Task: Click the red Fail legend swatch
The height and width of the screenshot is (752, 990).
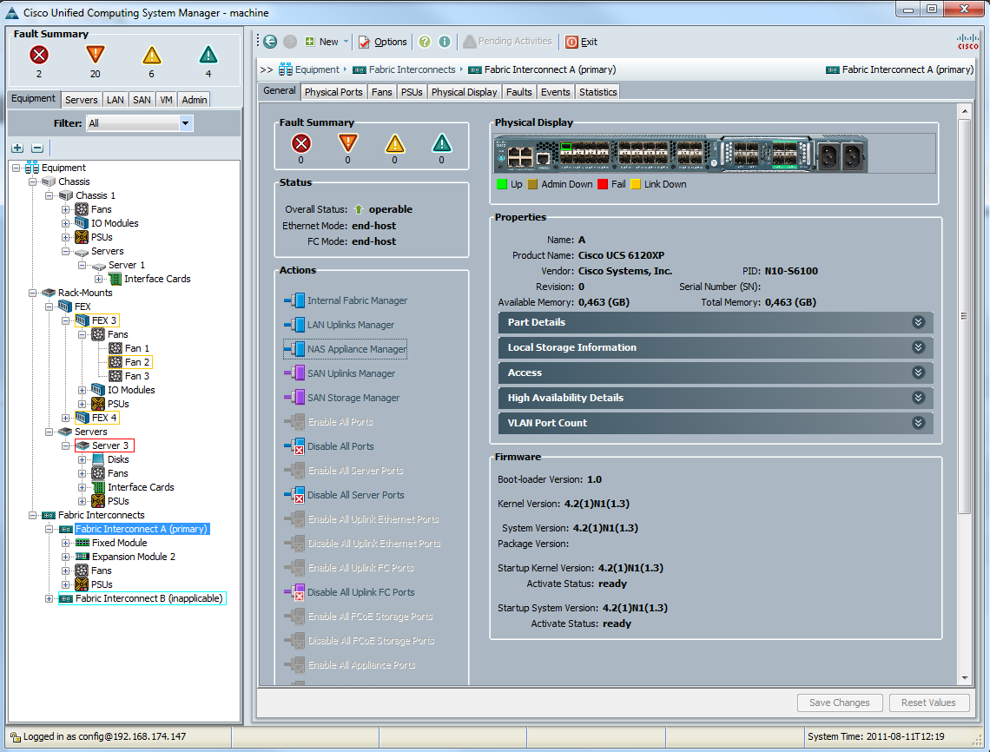Action: [603, 184]
